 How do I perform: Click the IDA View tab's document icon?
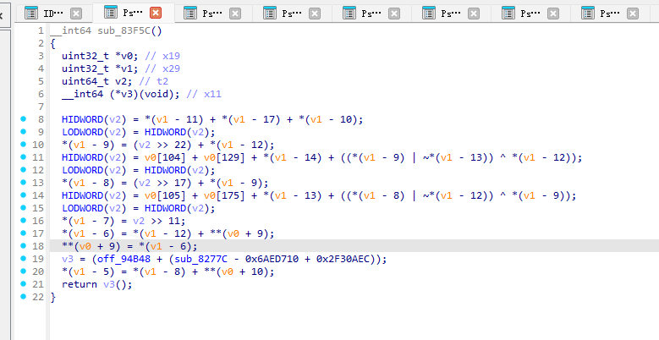click(x=30, y=14)
